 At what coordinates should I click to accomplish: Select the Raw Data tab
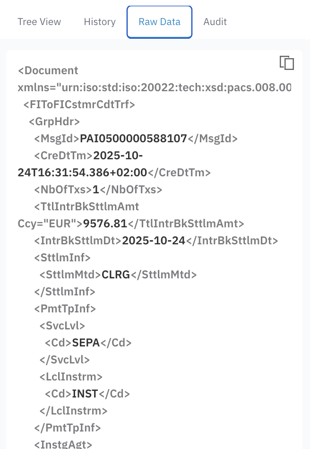click(159, 22)
